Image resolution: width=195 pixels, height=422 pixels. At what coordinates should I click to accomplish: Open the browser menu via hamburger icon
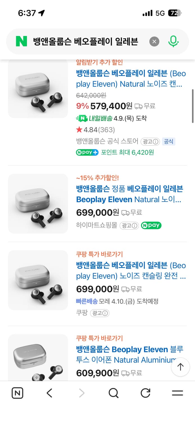(x=178, y=393)
